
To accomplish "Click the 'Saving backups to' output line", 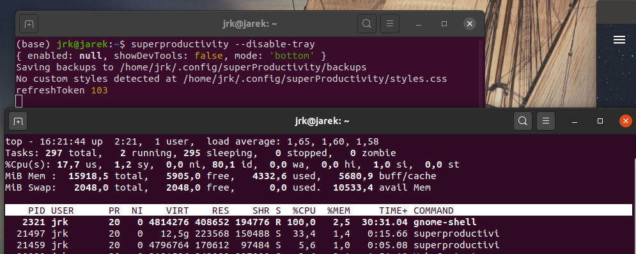I will coord(192,67).
